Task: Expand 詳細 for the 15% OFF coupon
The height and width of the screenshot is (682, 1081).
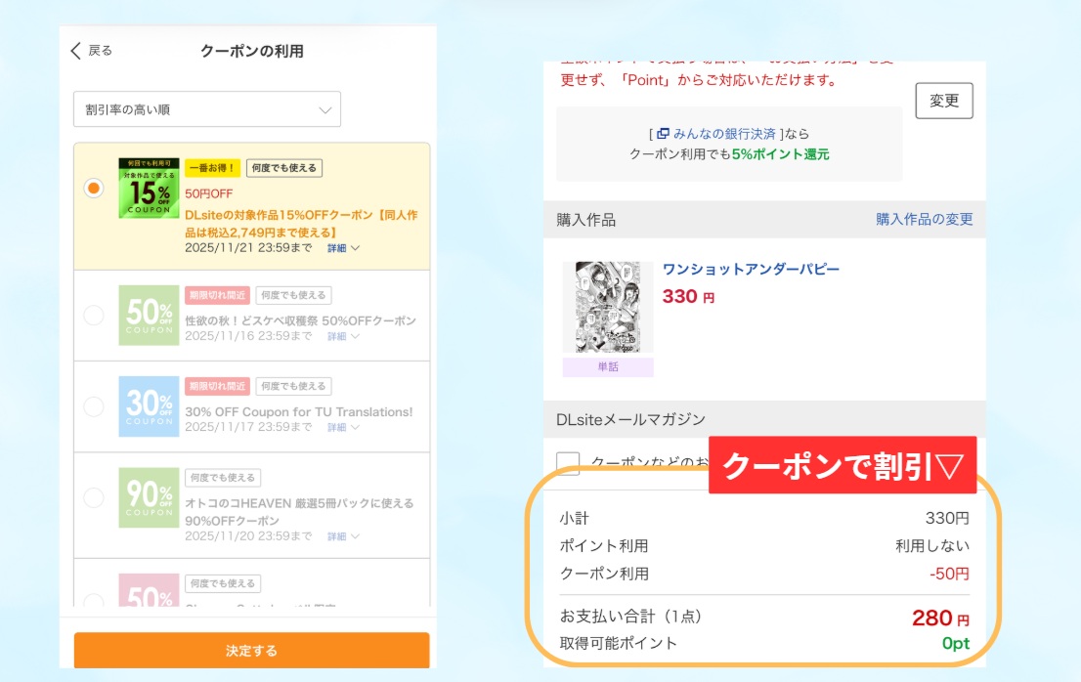Action: [343, 248]
